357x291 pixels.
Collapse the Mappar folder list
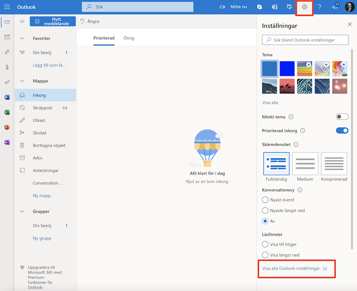click(x=22, y=81)
